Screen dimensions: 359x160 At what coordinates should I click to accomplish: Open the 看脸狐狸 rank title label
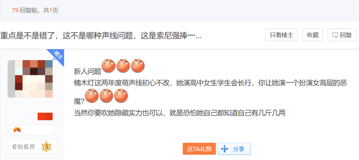pos(23,147)
